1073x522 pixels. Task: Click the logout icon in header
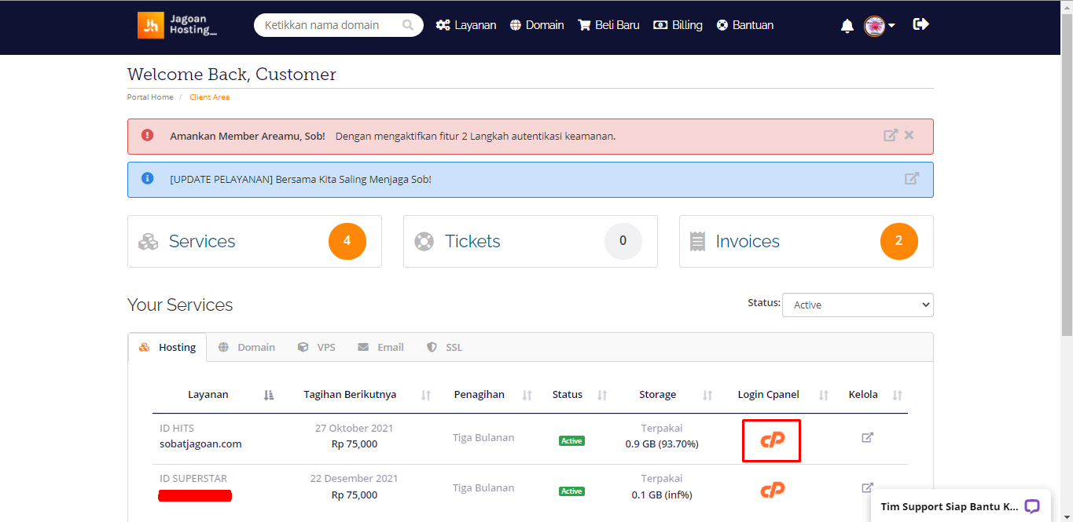(921, 24)
